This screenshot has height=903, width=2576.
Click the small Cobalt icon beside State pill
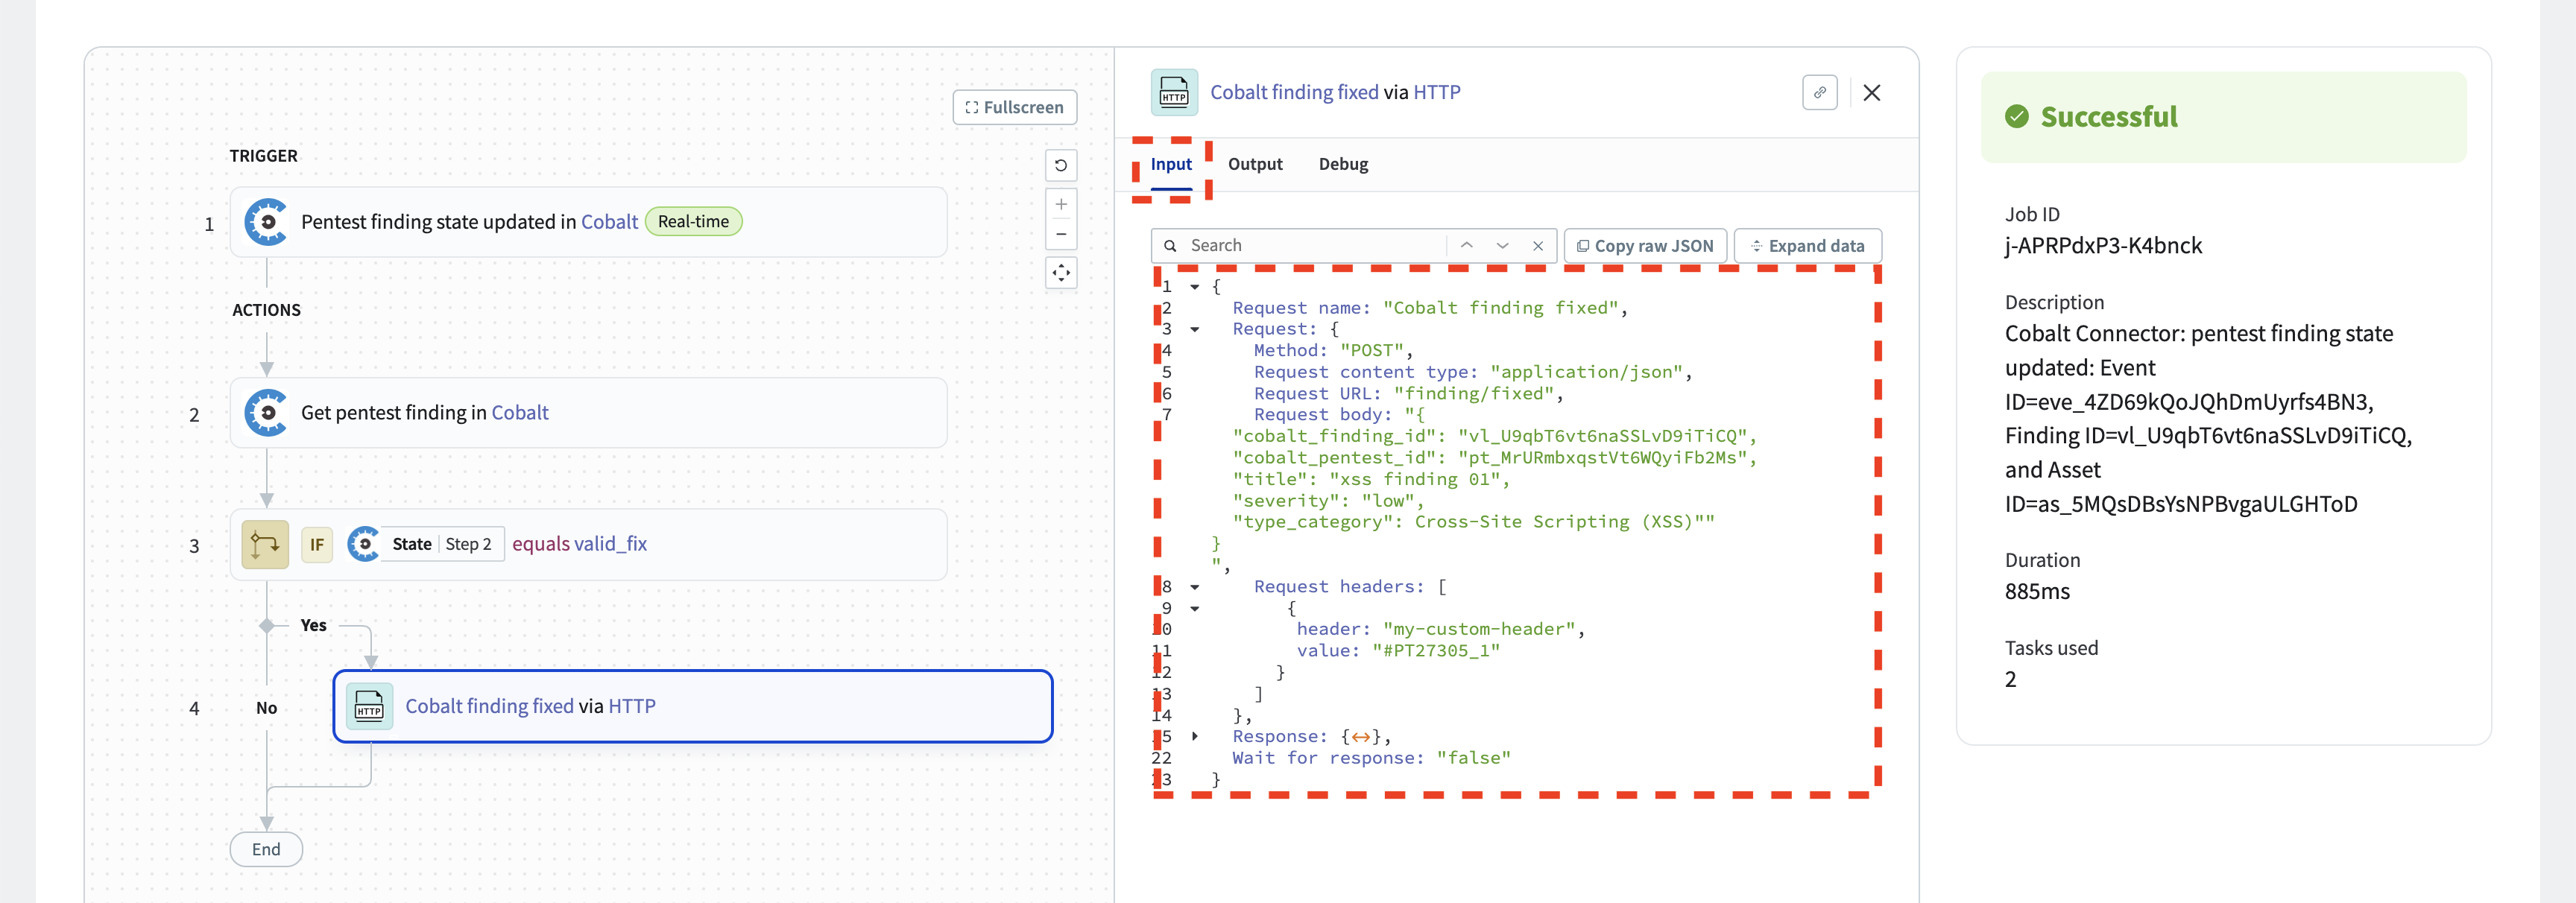pos(364,544)
